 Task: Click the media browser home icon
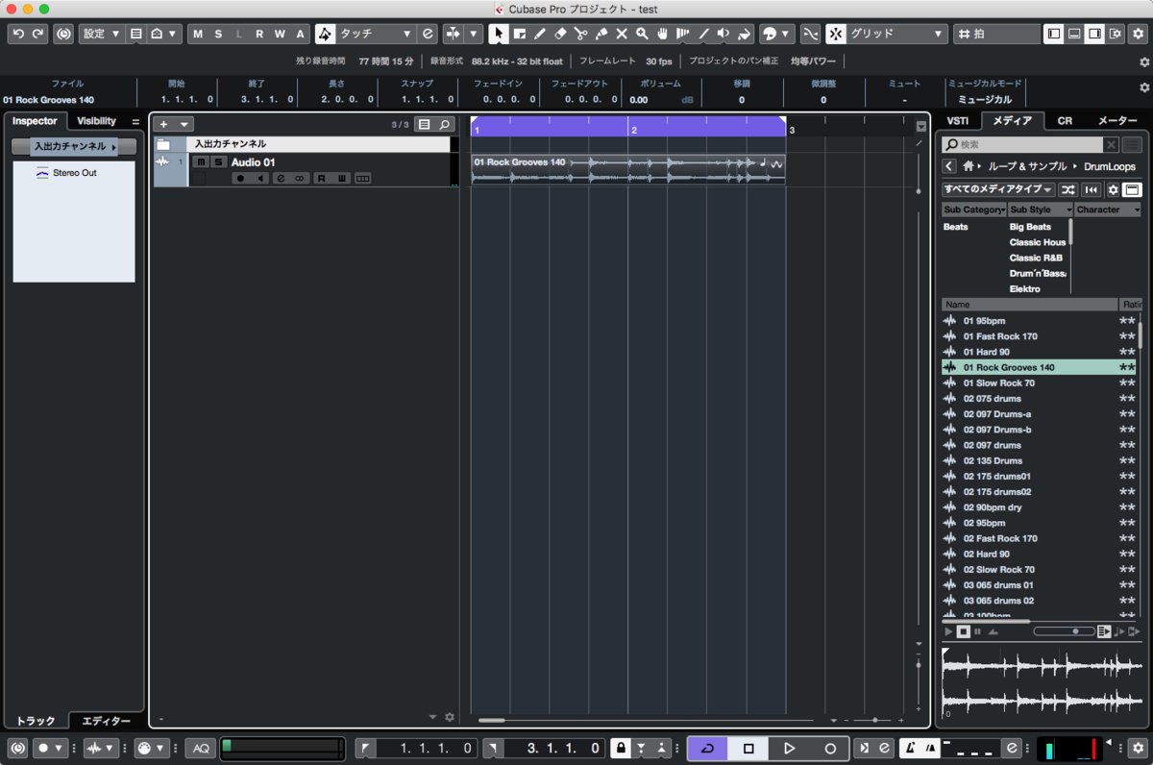pos(968,166)
